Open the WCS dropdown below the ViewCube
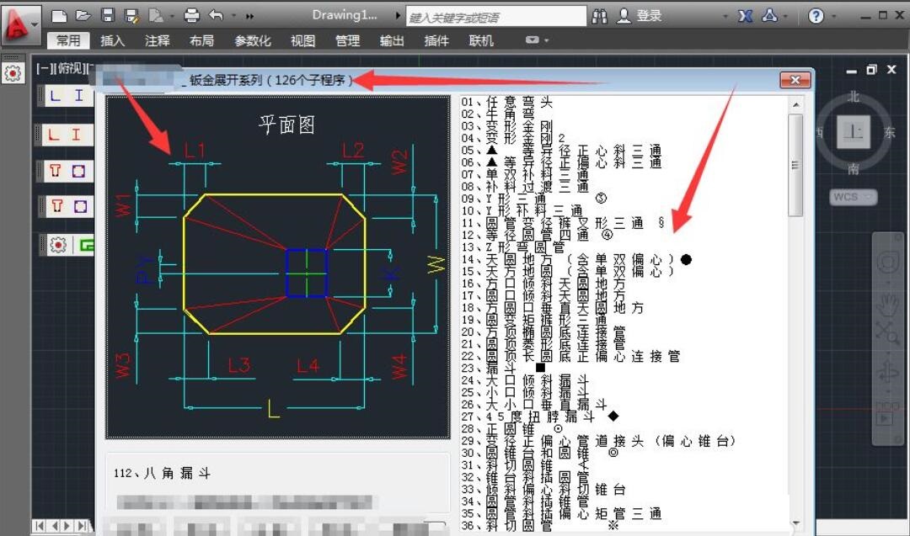 (x=853, y=196)
